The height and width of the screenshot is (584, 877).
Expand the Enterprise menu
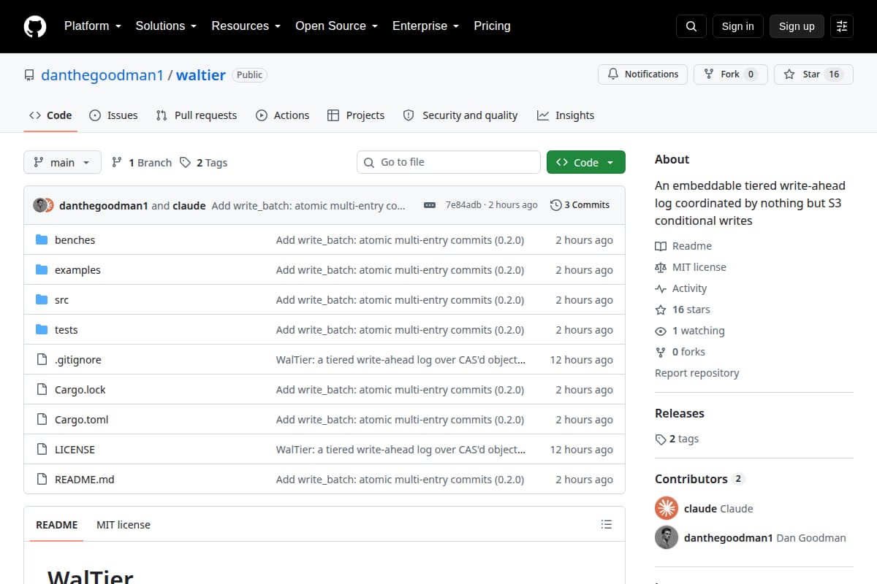coord(425,26)
